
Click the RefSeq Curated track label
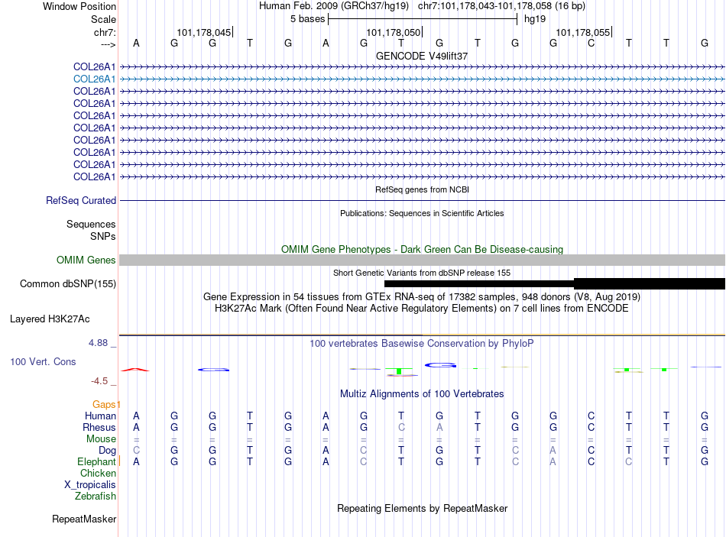(x=80, y=200)
